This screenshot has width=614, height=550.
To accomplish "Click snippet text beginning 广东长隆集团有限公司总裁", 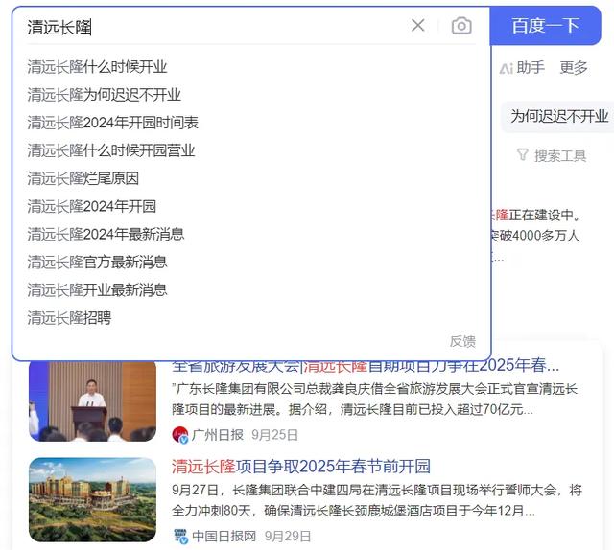I will point(375,400).
